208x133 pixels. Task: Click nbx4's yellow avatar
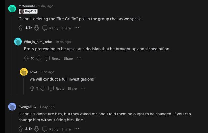24,72
